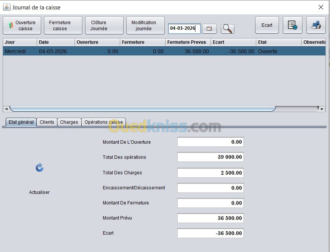Click the Modification journée button
Image resolution: width=330 pixels, height=252 pixels.
pyautogui.click(x=146, y=25)
